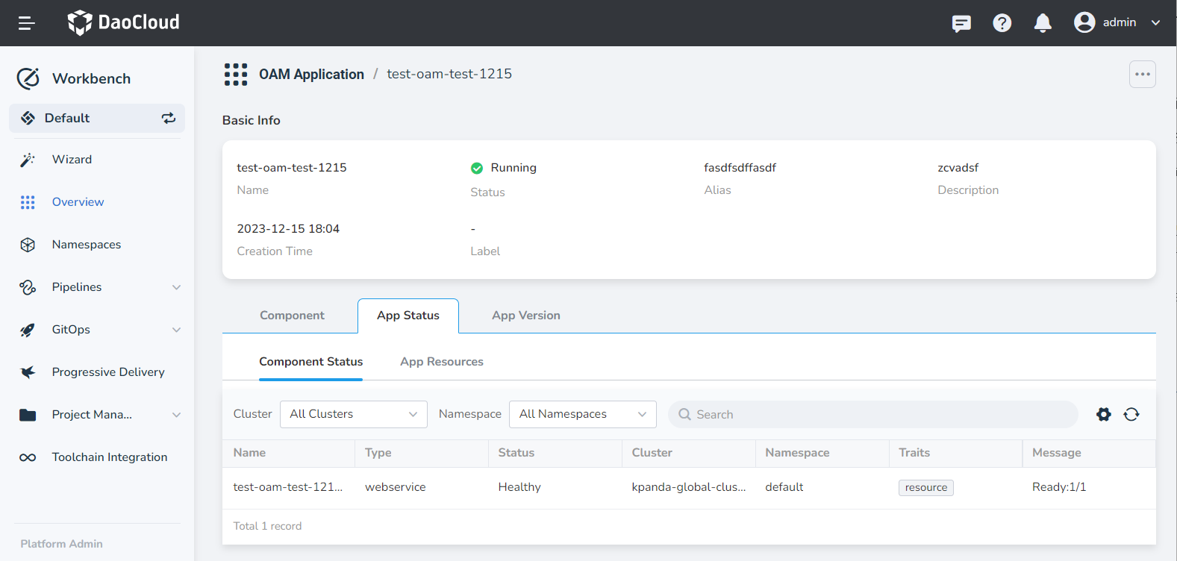Switch workspace using Default swap icon

(x=169, y=118)
